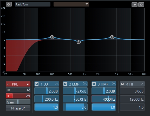Enable band 4 HI power button
Image resolution: width=150 pixels, height=116 pixels.
[x=122, y=84]
